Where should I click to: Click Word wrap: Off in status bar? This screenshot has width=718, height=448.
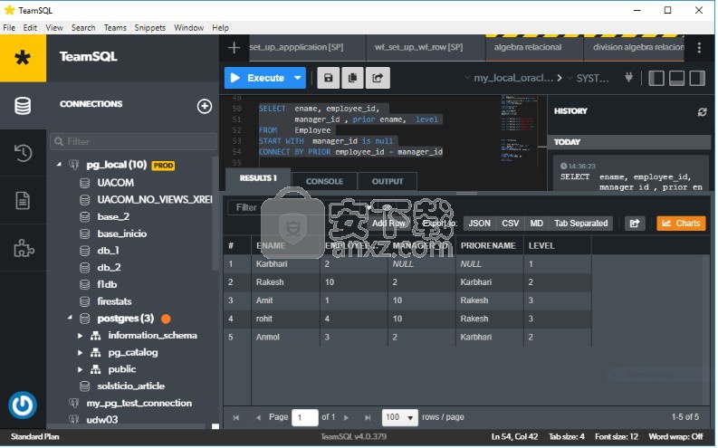point(676,437)
